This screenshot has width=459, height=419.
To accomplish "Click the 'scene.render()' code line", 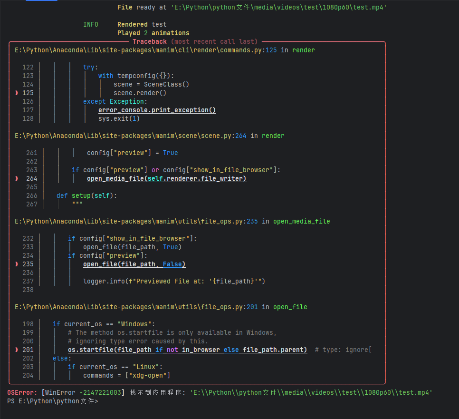I will pyautogui.click(x=140, y=93).
